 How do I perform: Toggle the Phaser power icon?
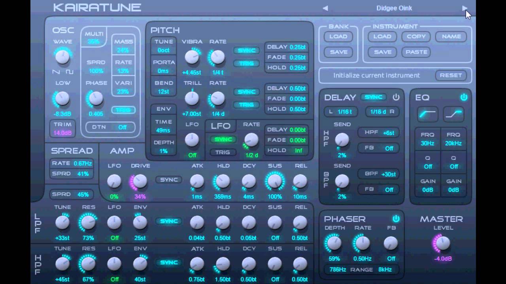396,219
